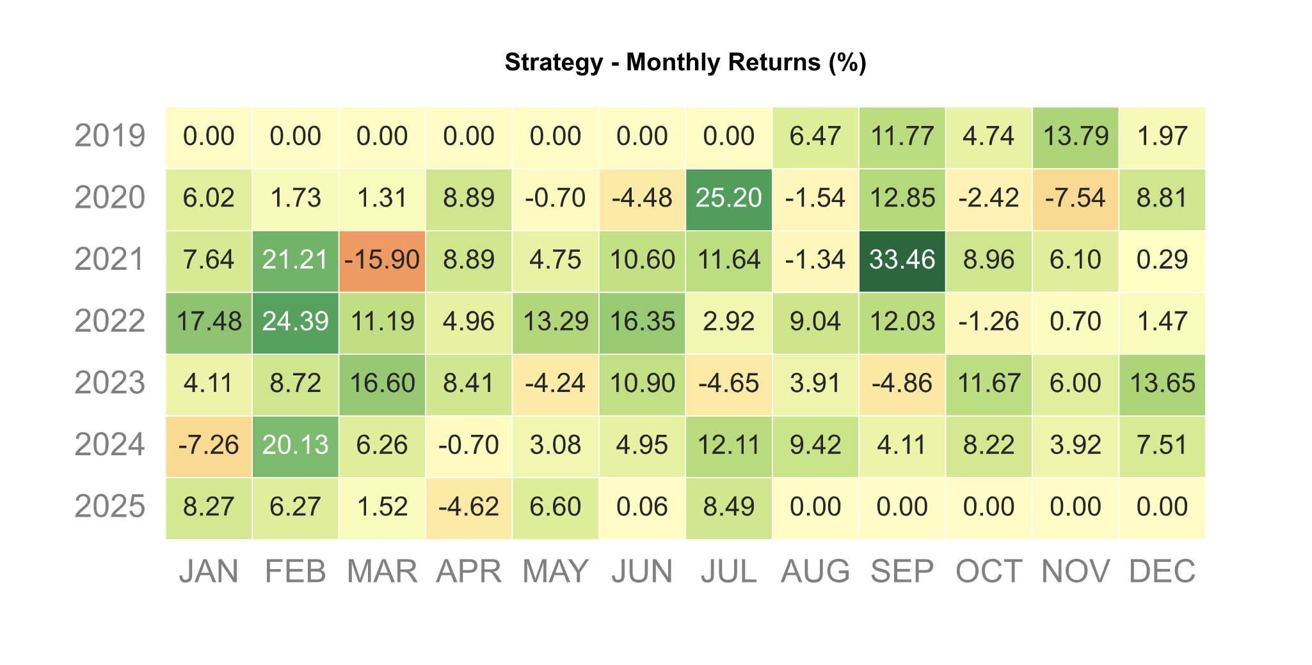Screen dimensions: 1312x665
Task: Click the November 2019 cell showing 13.79
Action: (1075, 137)
